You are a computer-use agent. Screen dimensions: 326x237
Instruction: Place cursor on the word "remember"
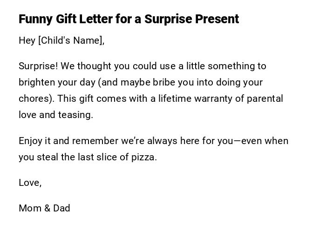tap(95, 141)
